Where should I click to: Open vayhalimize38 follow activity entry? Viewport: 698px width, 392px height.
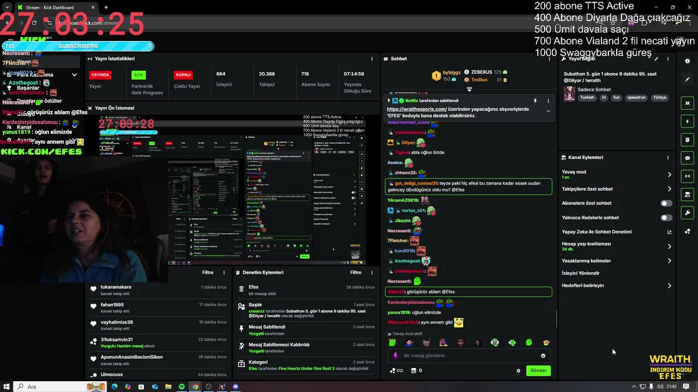pyautogui.click(x=159, y=325)
